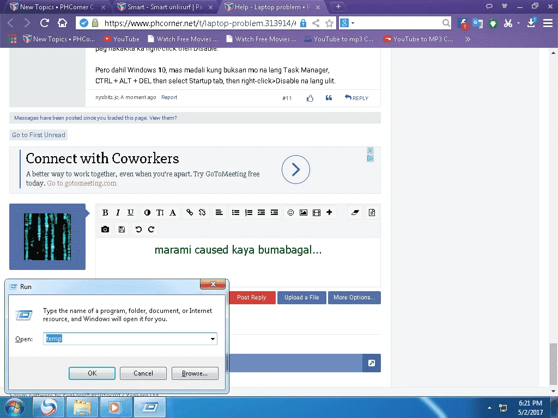This screenshot has width=558, height=418.
Task: Click Upload a File button
Action: [302, 298]
